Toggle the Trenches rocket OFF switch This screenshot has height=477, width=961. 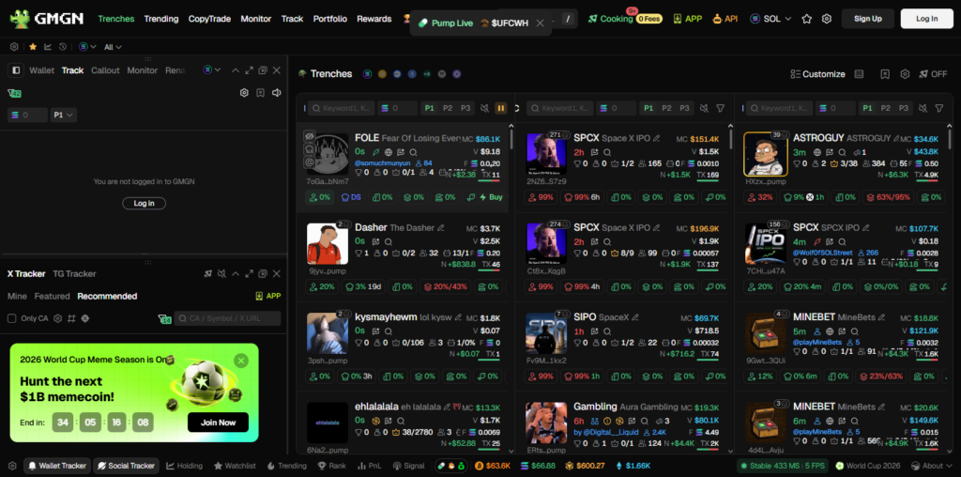[933, 74]
